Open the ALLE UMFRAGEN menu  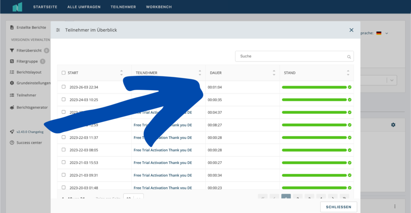(85, 7)
